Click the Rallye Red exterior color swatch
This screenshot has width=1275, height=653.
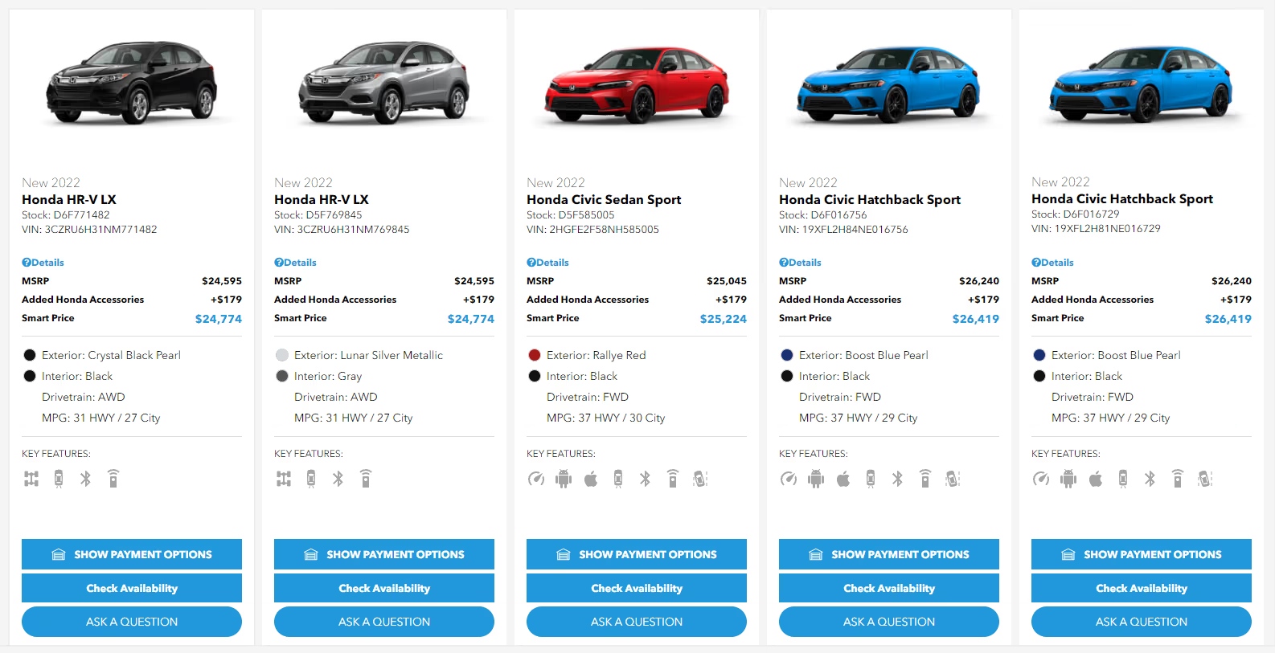click(535, 355)
